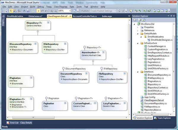Collapse the Interfaces folder node
Viewport: 178px width, 130px height.
pos(138,72)
